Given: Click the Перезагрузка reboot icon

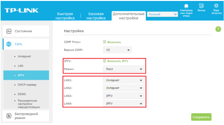Looking at the screenshot, I should 216,6.
